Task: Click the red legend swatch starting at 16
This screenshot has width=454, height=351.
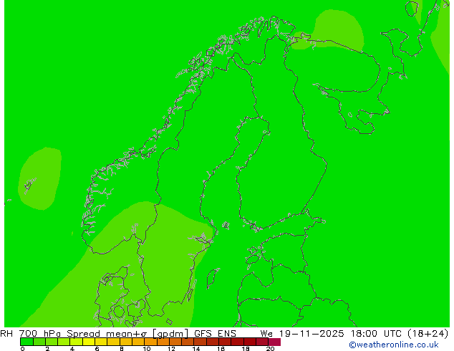Action: [225, 342]
